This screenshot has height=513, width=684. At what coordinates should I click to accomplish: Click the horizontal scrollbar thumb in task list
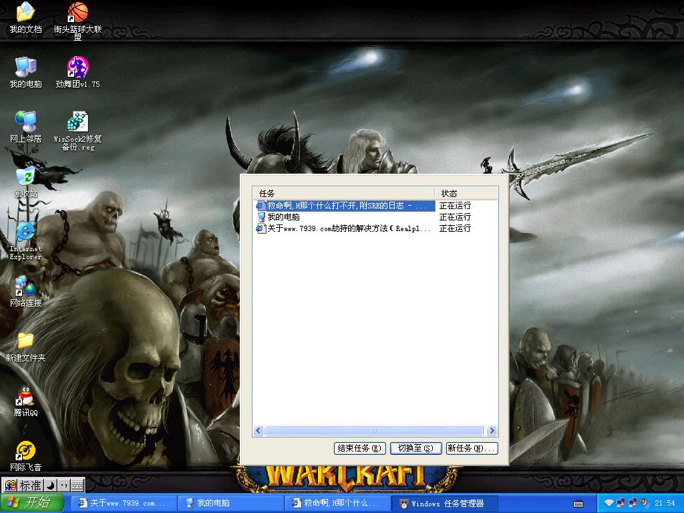[x=374, y=431]
